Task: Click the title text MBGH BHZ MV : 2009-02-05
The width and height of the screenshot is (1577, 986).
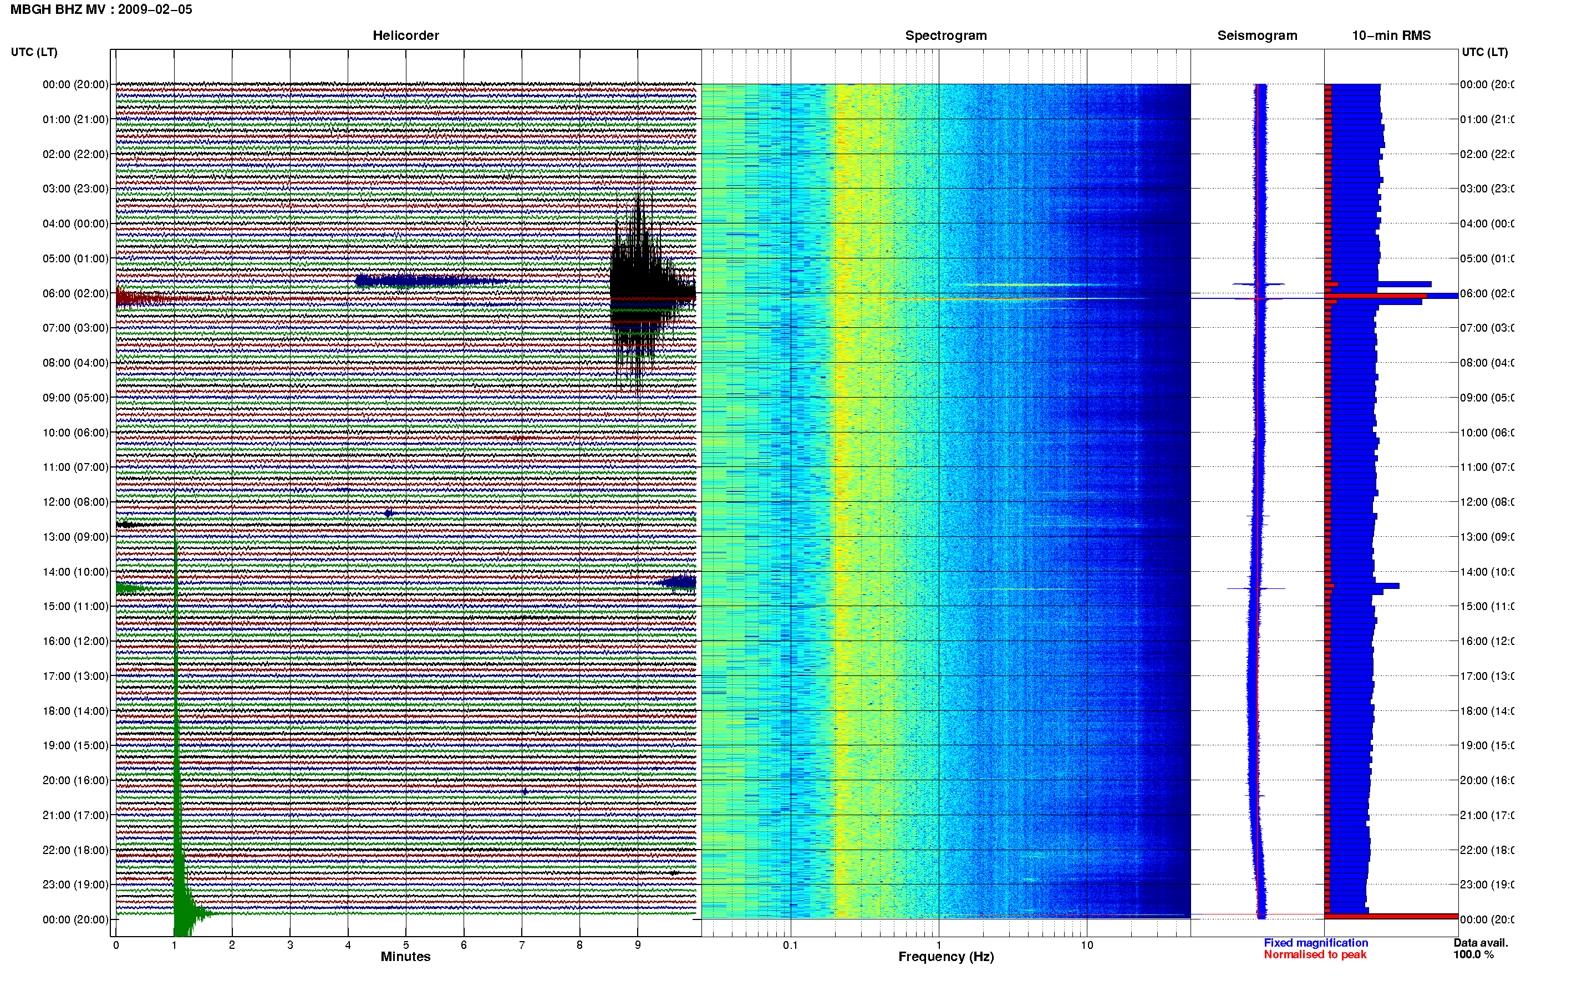Action: tap(101, 9)
